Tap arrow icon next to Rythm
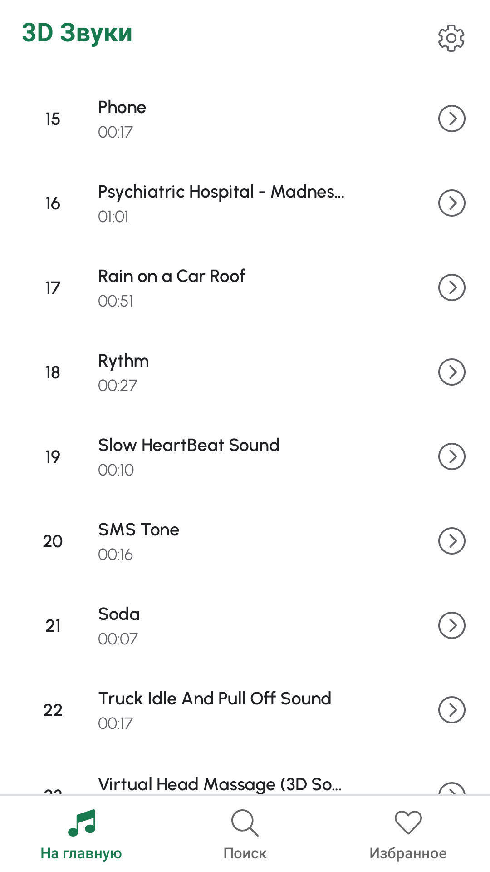Image resolution: width=490 pixels, height=872 pixels. [451, 372]
